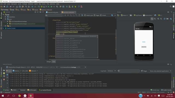The image size is (175, 98).
Task: Open the Genymotion device selector dropdown
Action: pos(32,67)
